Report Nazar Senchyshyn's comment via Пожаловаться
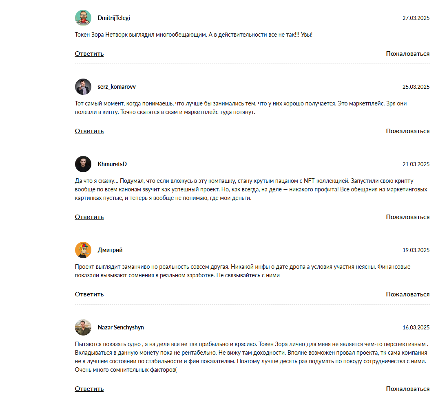The width and height of the screenshot is (438, 397). (x=407, y=389)
